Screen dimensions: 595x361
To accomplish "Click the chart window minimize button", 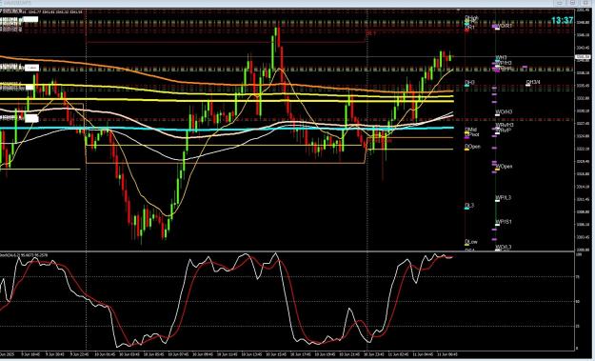I will coord(560,3).
